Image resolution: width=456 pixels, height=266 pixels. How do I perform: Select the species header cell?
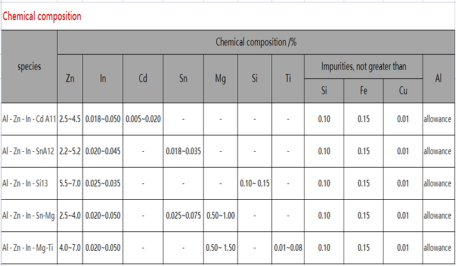click(x=29, y=66)
